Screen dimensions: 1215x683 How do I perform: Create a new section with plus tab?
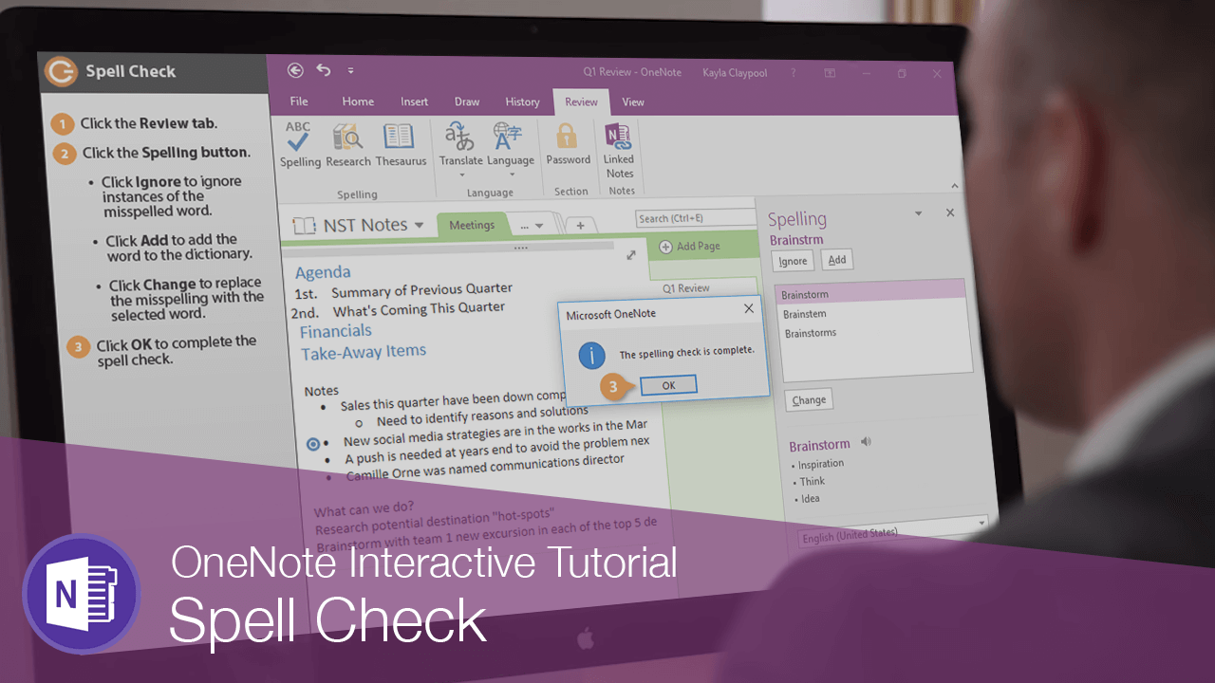[x=580, y=226]
